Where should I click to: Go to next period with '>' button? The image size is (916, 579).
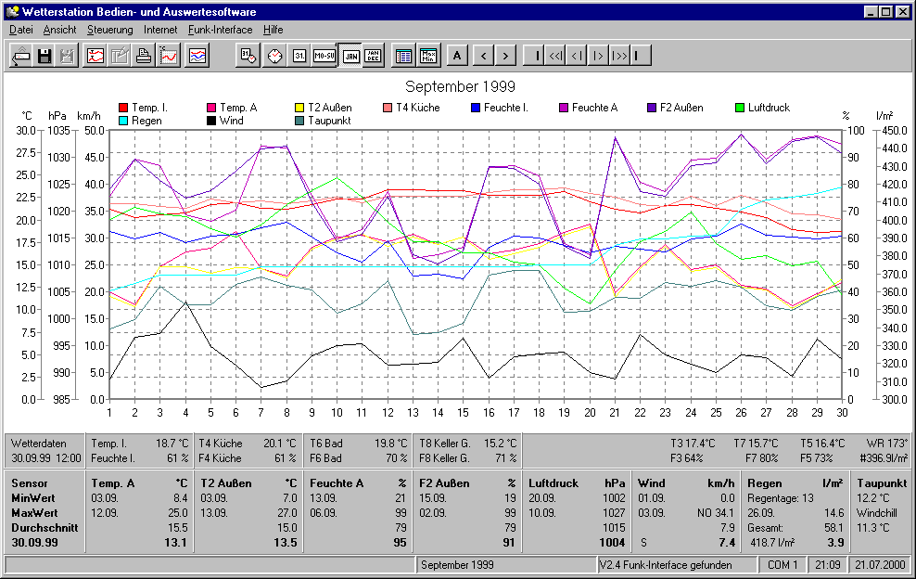click(504, 56)
